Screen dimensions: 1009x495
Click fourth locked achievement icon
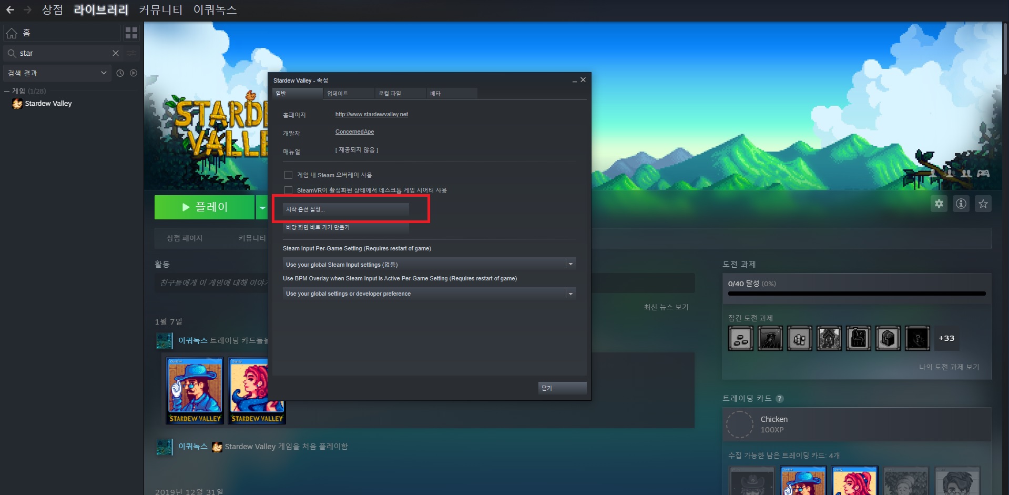(829, 338)
